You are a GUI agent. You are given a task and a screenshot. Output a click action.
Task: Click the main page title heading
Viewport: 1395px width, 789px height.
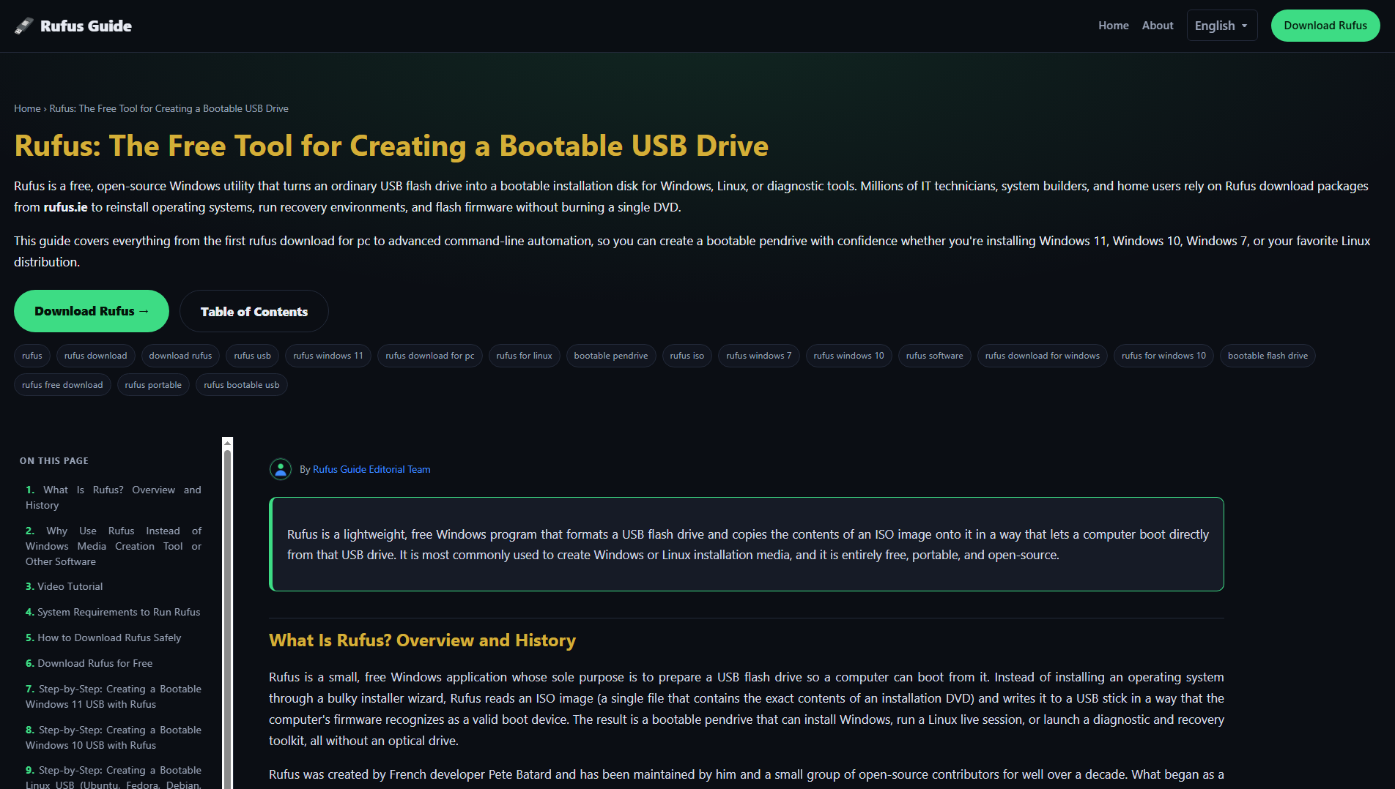(391, 146)
